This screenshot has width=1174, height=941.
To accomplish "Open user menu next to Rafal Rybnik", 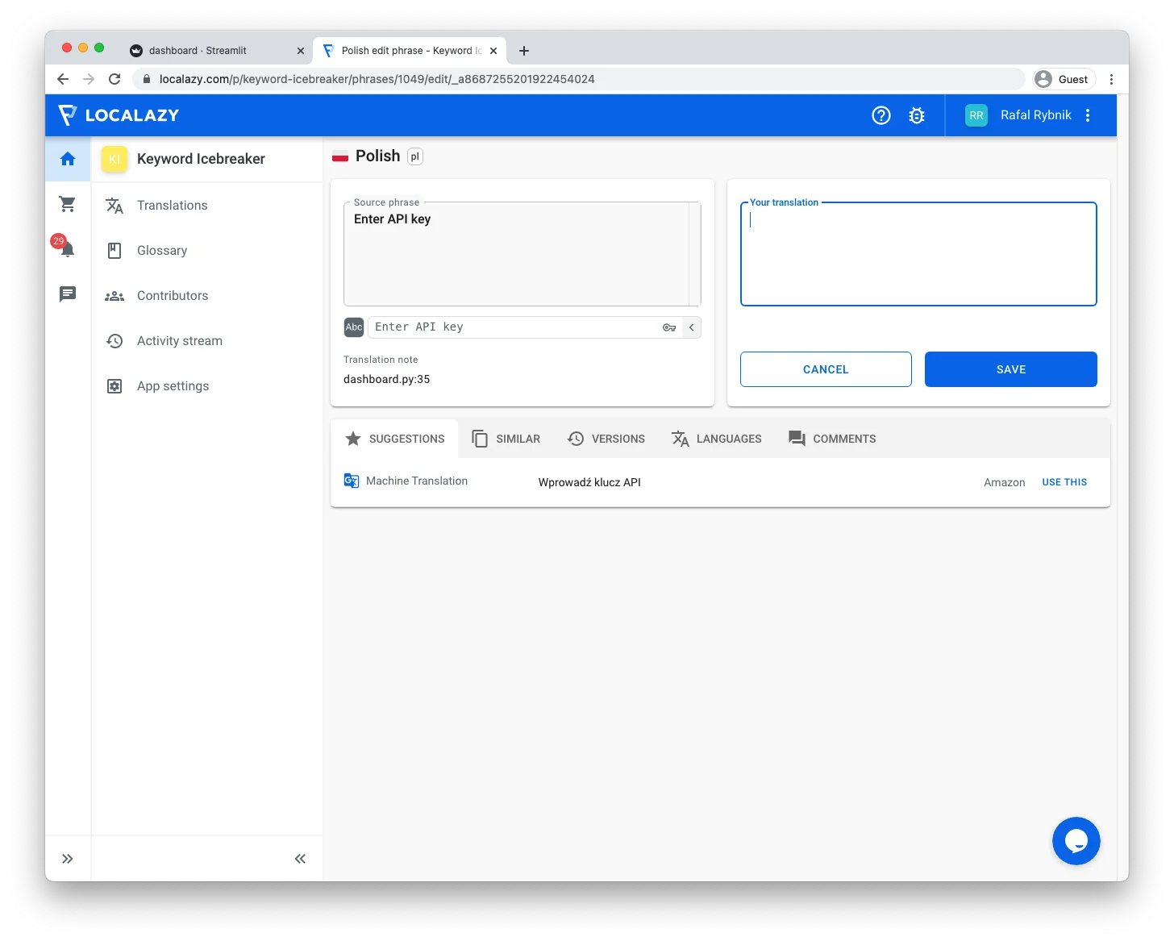I will click(x=1088, y=115).
